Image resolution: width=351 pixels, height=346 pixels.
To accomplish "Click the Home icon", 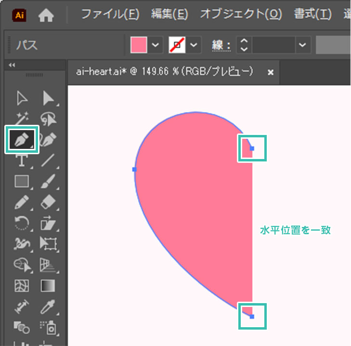I will pyautogui.click(x=46, y=15).
